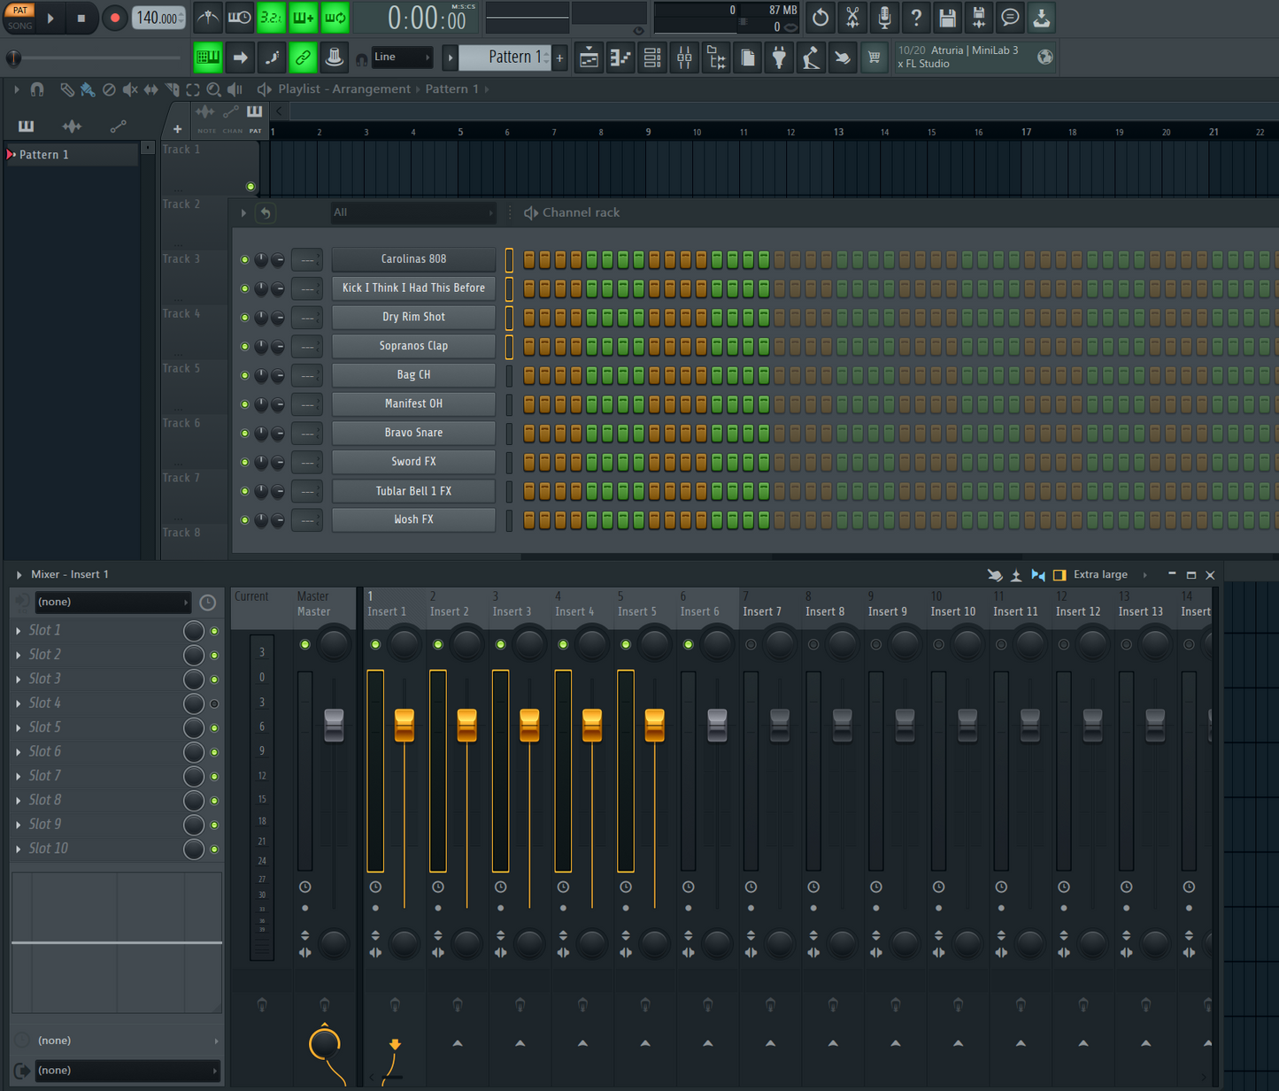Viewport: 1279px width, 1091px height.
Task: Open the Pattern 1 selector dropdown
Action: pyautogui.click(x=505, y=58)
